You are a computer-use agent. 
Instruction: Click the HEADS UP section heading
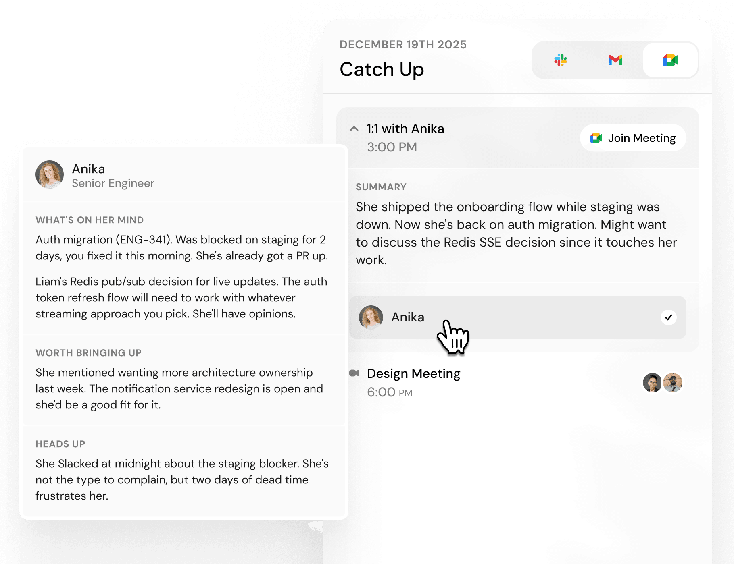pos(60,444)
